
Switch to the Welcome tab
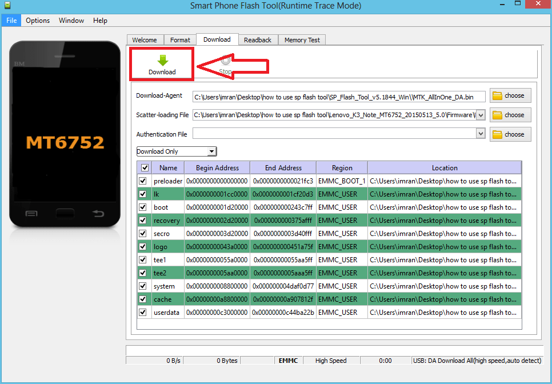click(145, 40)
